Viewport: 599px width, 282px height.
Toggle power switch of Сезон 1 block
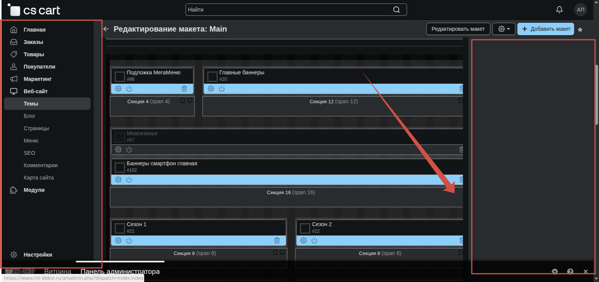[129, 240]
